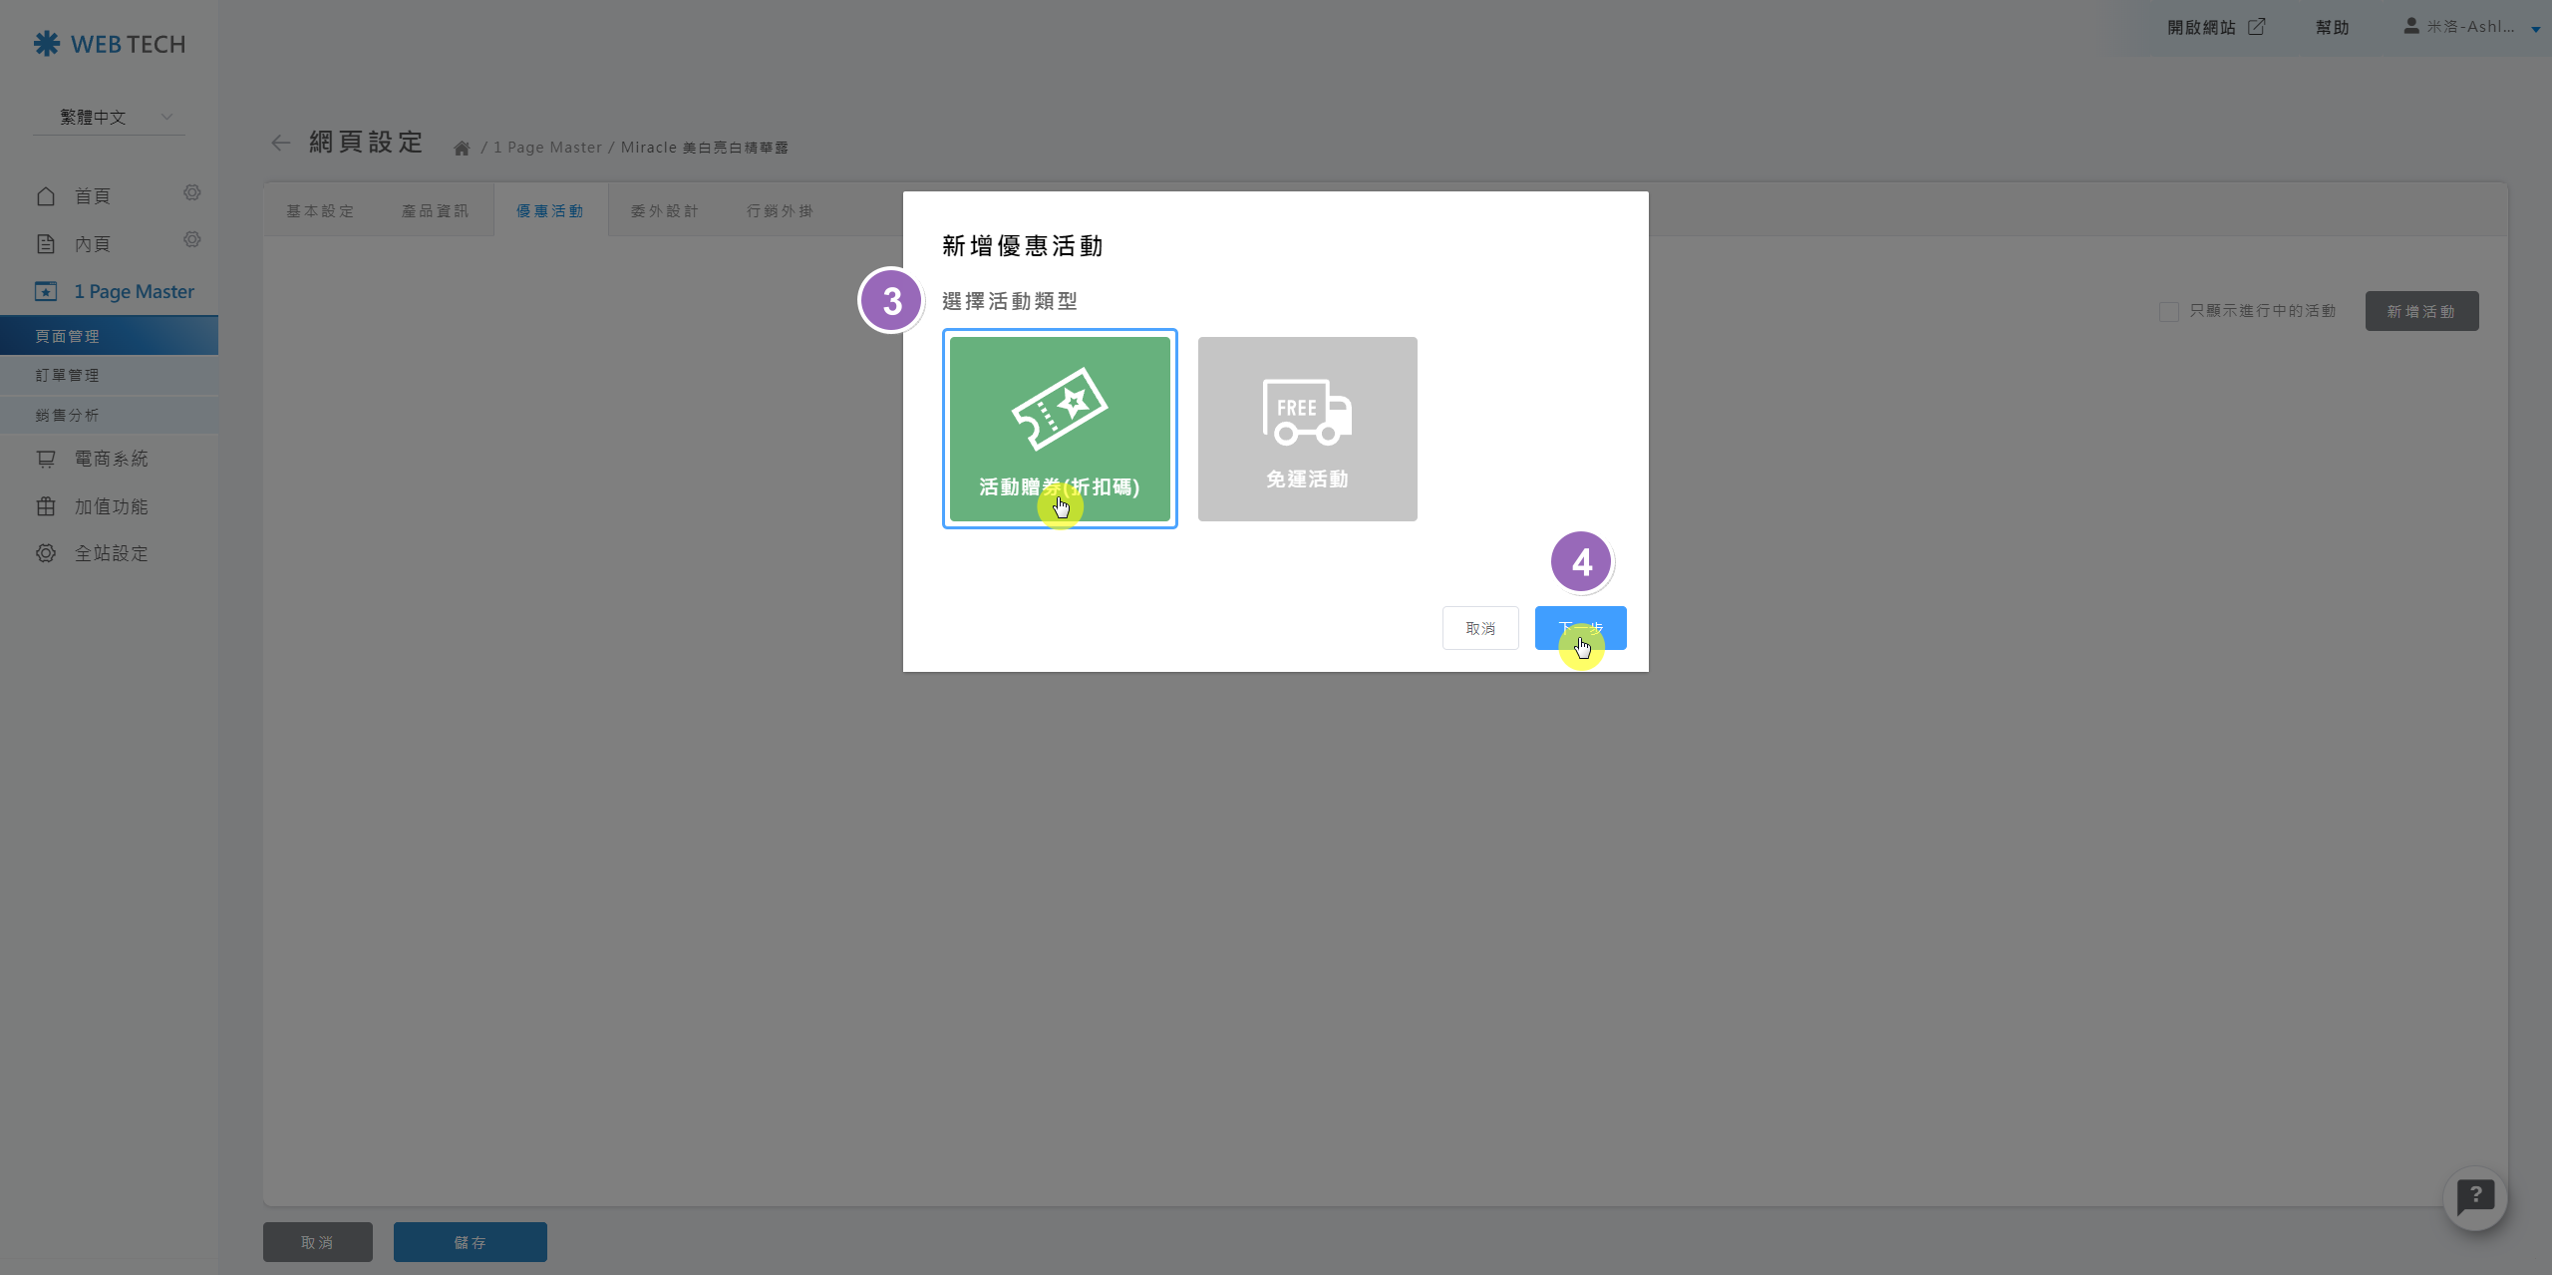Open the 繁體中文 language dropdown
Screen dimensions: 2552x1275
[x=110, y=118]
